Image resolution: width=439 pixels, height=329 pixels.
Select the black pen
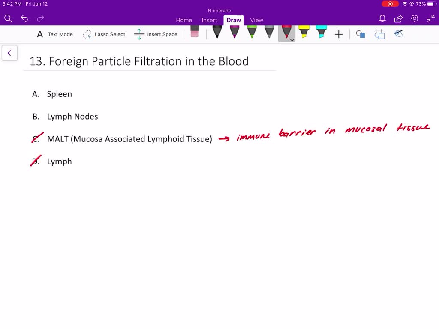[216, 33]
